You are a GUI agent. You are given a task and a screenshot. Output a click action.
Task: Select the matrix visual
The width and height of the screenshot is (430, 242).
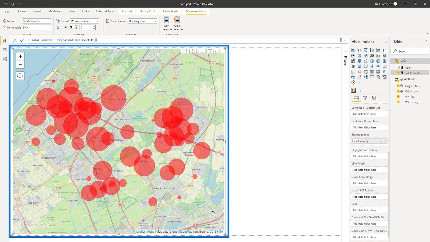pyautogui.click(x=378, y=72)
